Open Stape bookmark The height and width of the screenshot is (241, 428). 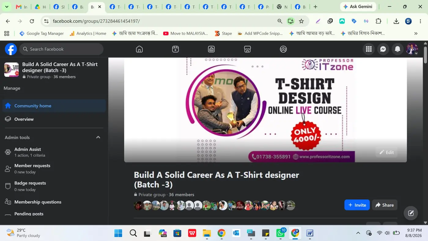point(223,33)
